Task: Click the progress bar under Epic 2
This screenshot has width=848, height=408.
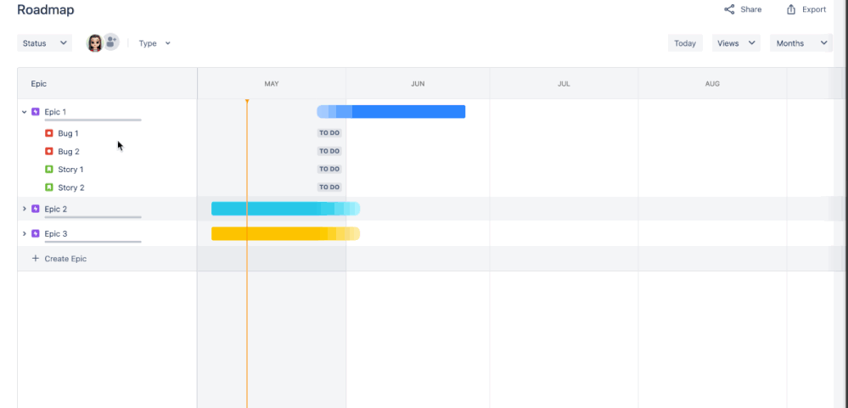Action: tap(93, 216)
